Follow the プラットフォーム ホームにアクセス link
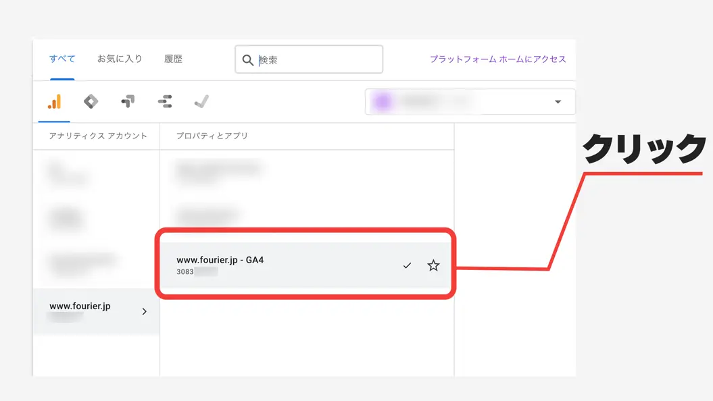Screen dimensions: 713x401 point(498,59)
